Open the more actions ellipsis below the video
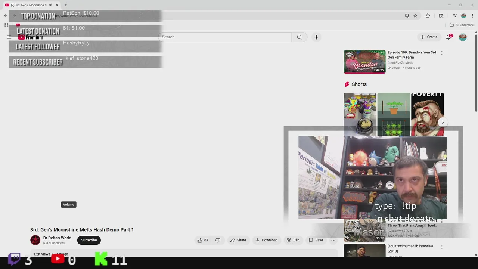Image resolution: width=478 pixels, height=269 pixels. pos(333,240)
